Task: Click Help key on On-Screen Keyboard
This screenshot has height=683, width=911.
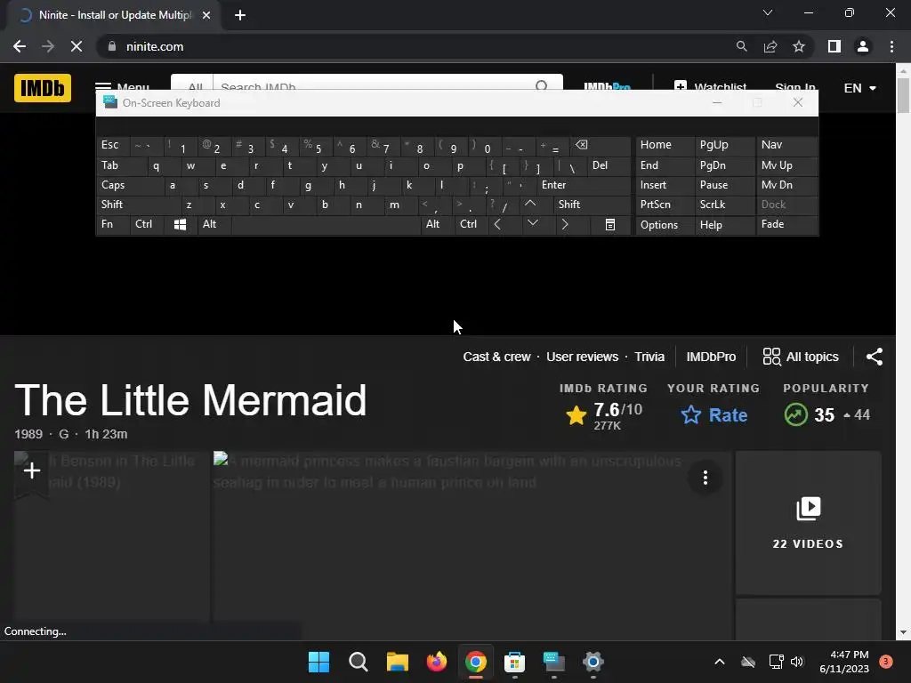Action: pos(724,225)
